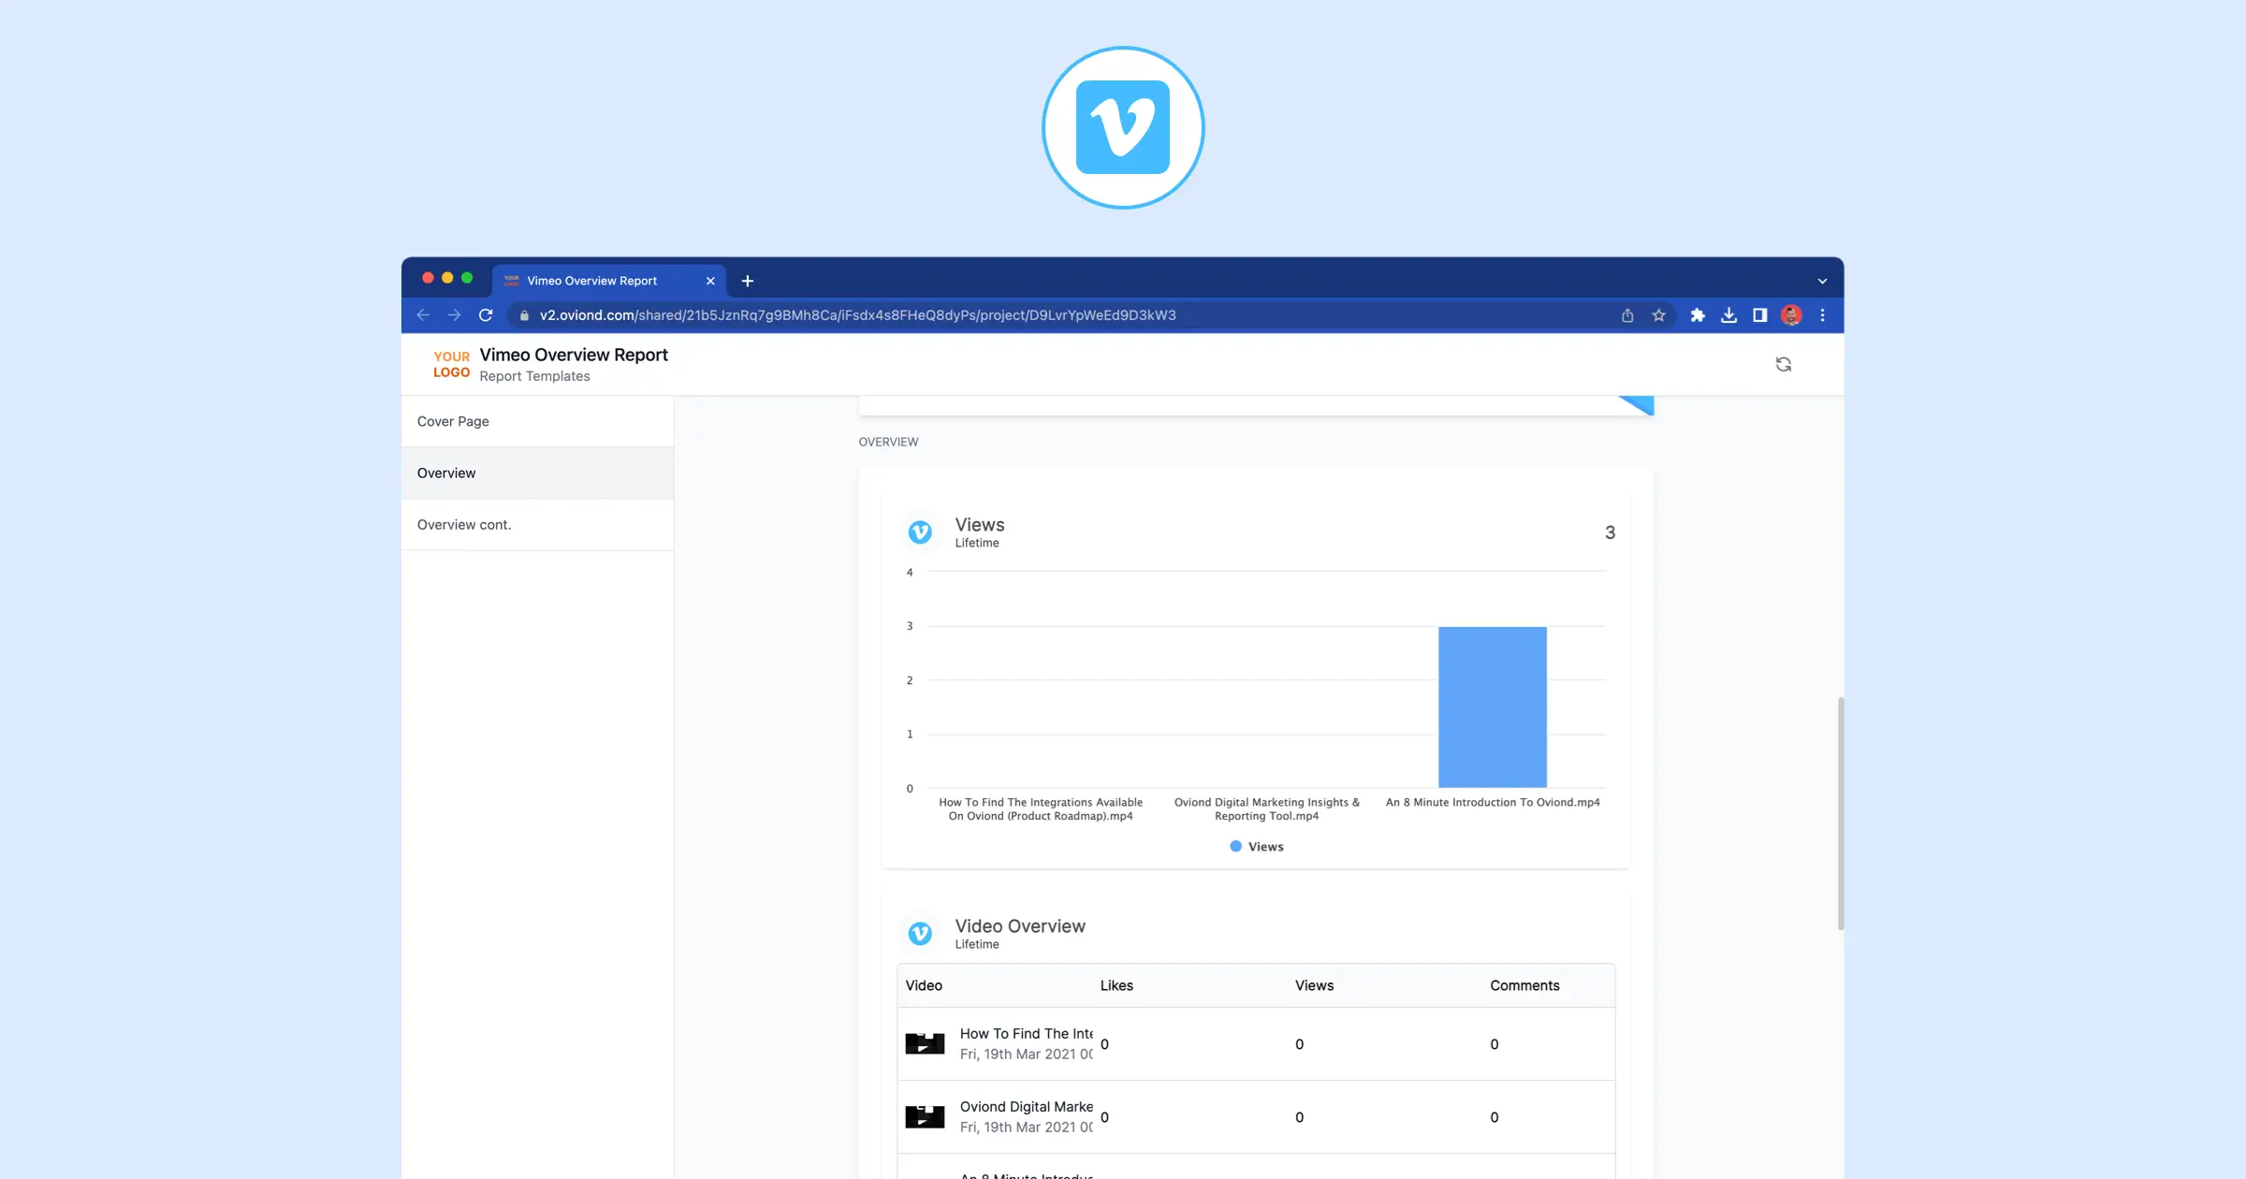Refresh the report data with the sync icon

(1784, 364)
